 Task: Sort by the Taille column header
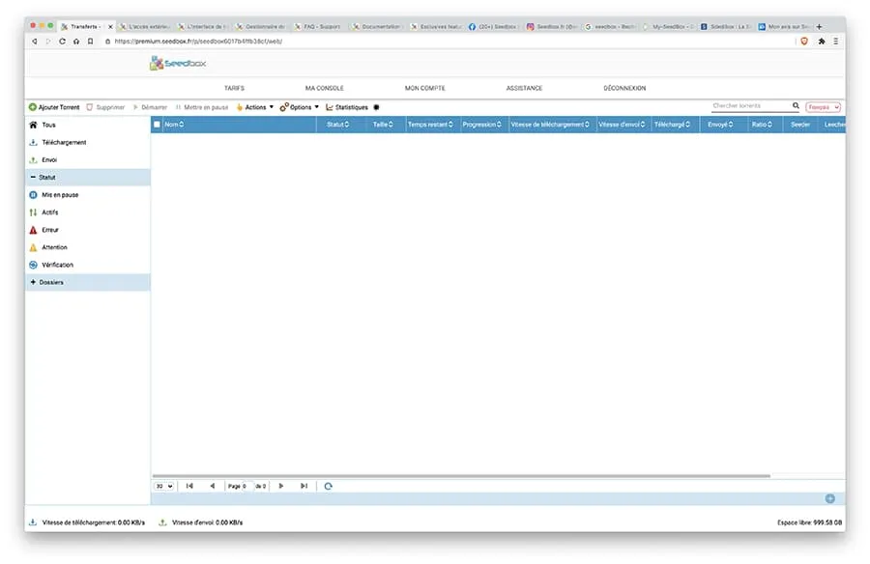point(383,125)
